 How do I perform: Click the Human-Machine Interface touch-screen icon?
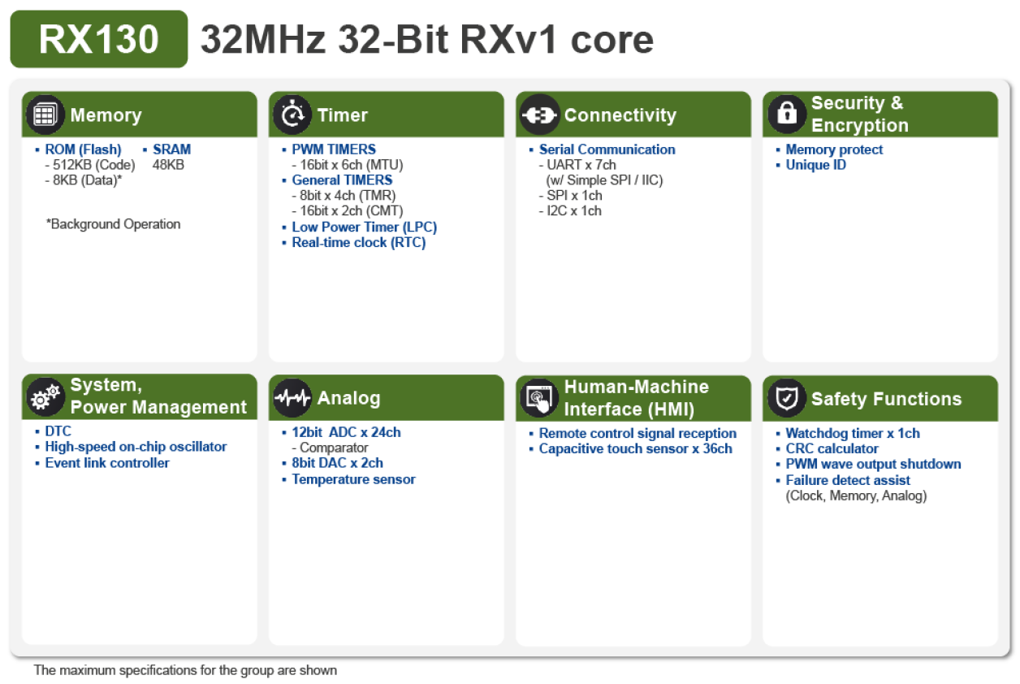539,397
